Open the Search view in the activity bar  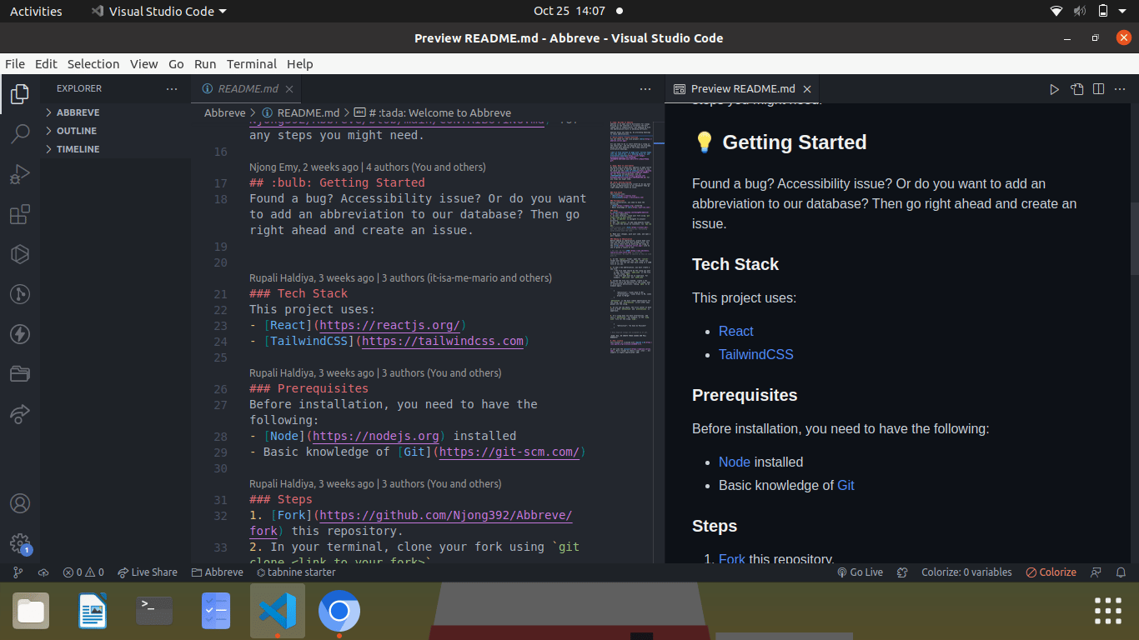point(20,134)
